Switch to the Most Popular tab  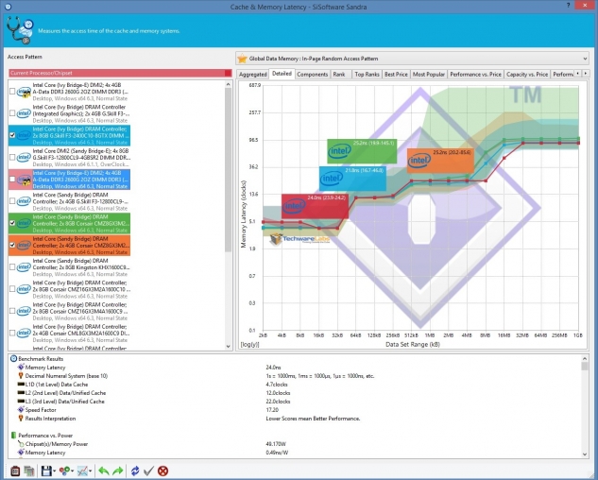[429, 75]
